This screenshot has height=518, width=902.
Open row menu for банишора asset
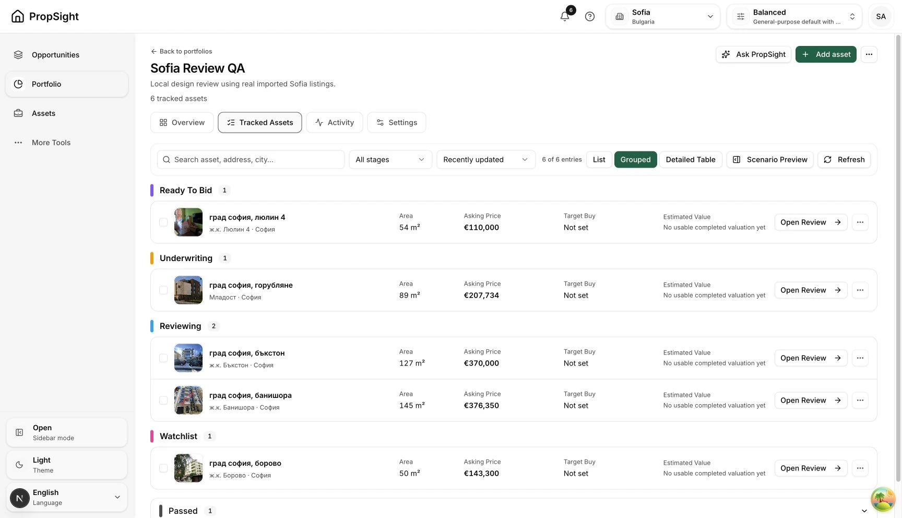[860, 401]
